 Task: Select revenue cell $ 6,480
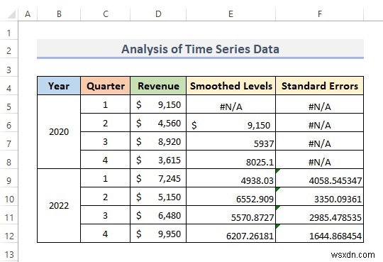(x=158, y=215)
